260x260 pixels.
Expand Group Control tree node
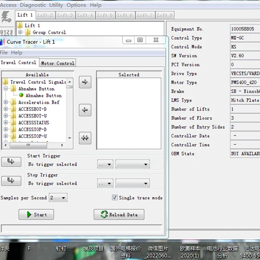click(20, 32)
